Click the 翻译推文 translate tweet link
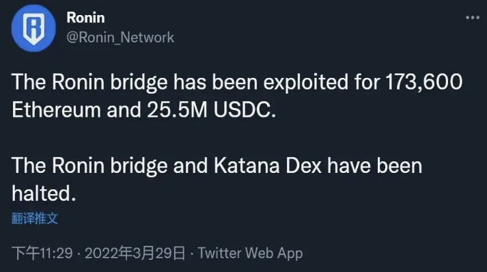 click(35, 218)
